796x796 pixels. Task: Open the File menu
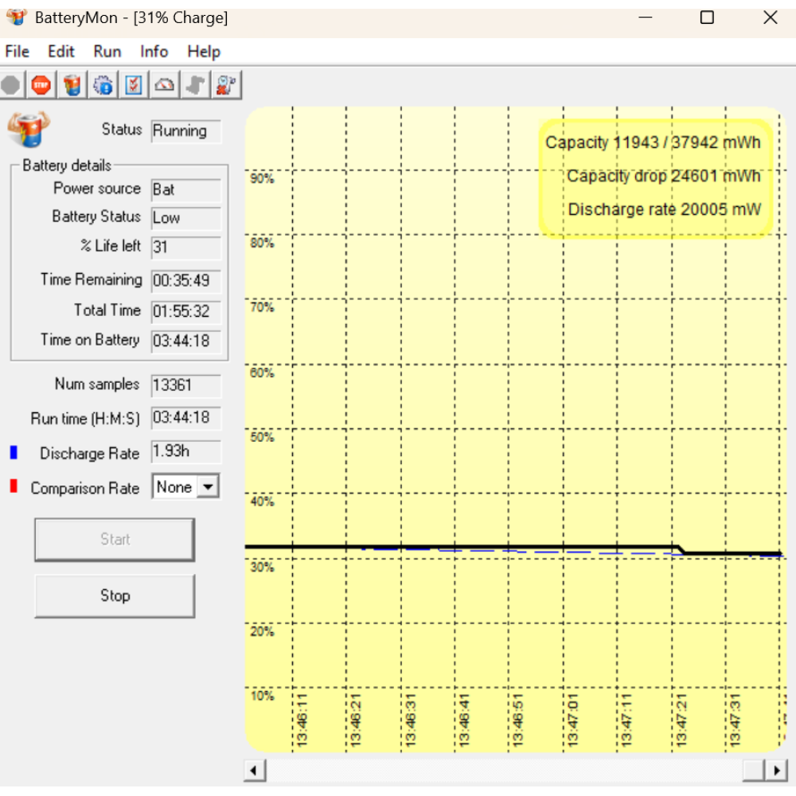tap(17, 52)
